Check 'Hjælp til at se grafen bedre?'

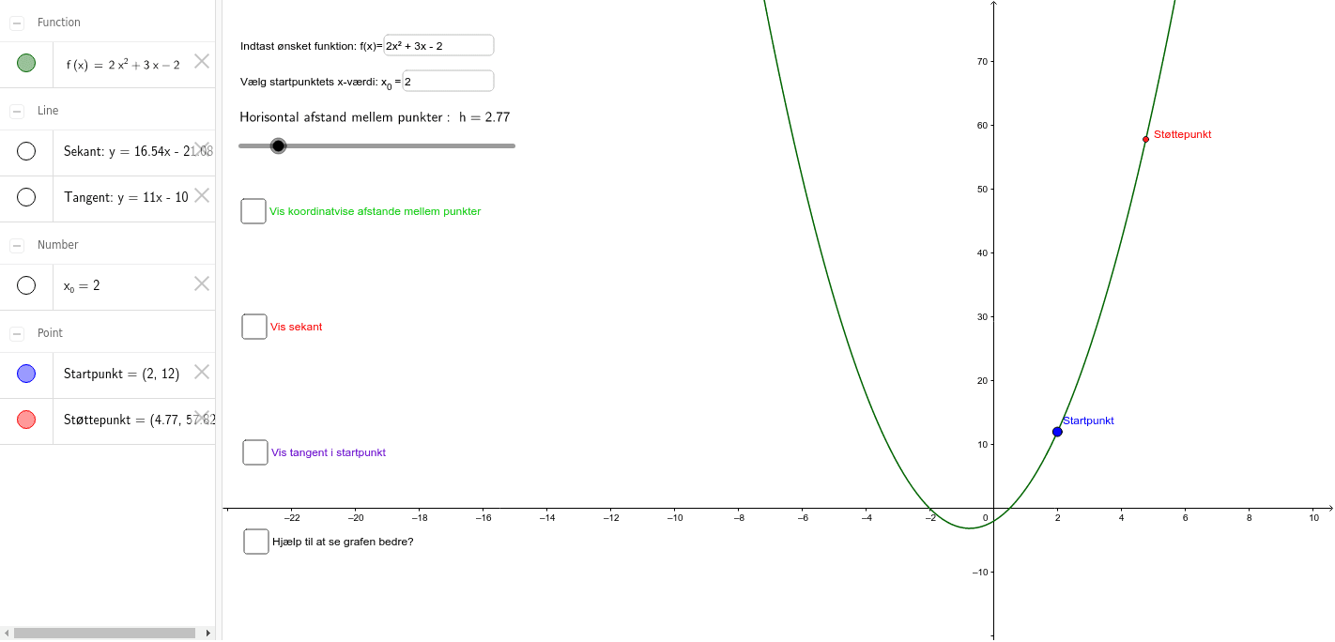(256, 542)
